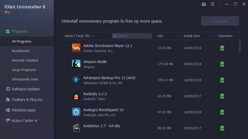Click trash icon for Audacity 2.1.3

(222, 96)
